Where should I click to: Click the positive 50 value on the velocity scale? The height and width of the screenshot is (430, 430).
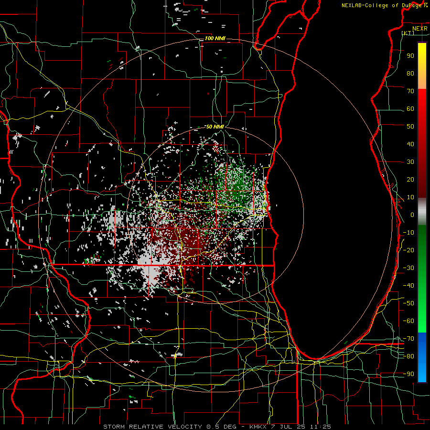click(410, 127)
